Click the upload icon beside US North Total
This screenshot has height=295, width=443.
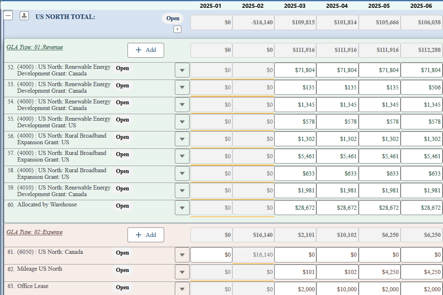click(24, 16)
